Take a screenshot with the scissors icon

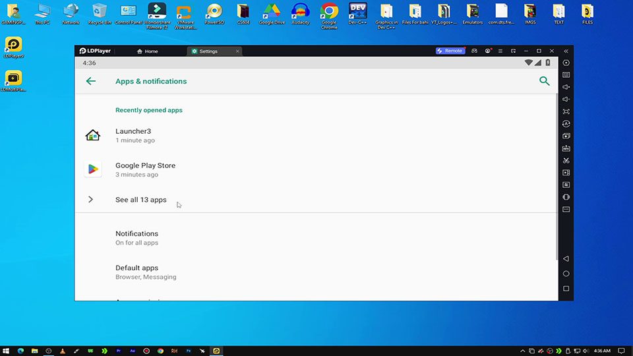[566, 160]
